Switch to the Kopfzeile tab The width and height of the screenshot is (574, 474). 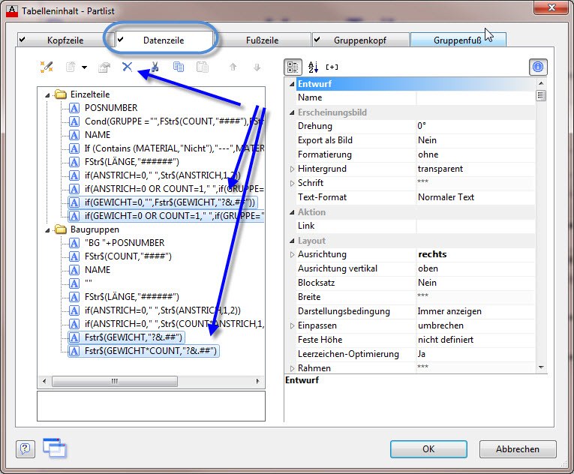pos(65,40)
